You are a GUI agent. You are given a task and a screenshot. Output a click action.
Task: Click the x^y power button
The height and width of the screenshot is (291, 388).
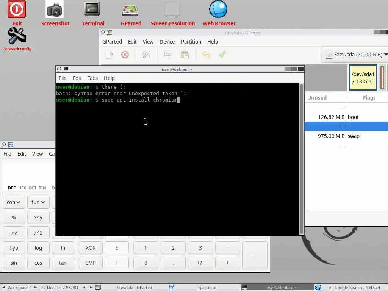[x=38, y=217]
